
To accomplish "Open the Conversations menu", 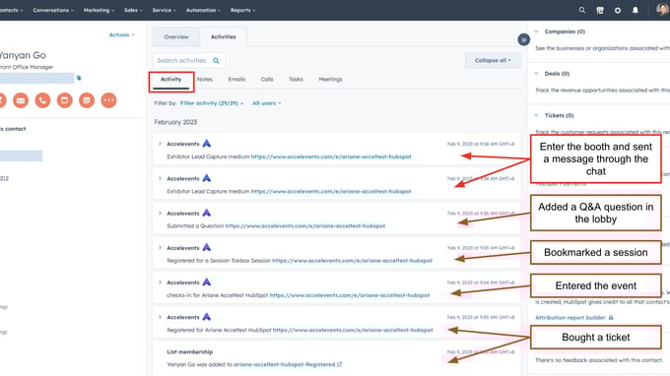I will [x=53, y=10].
